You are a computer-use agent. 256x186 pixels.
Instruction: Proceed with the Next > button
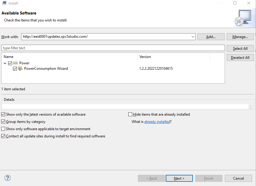(x=179, y=178)
